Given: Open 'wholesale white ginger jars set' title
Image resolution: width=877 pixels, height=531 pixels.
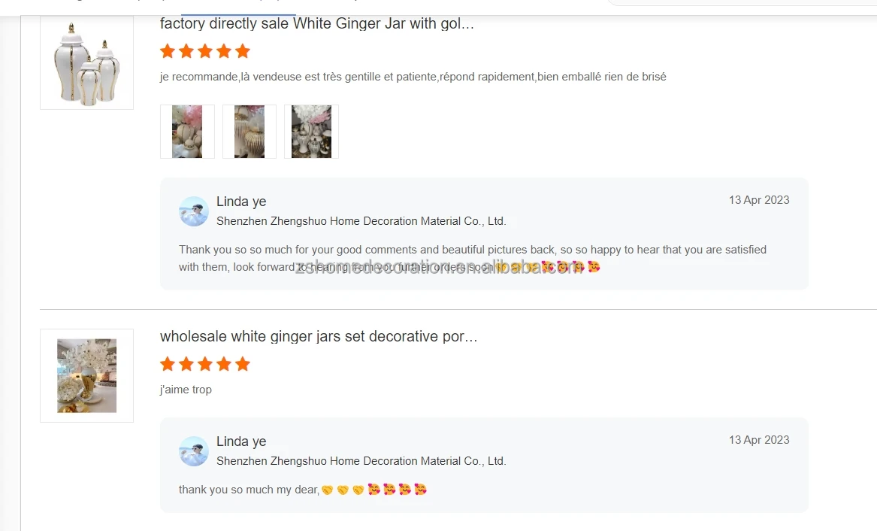Looking at the screenshot, I should 318,336.
